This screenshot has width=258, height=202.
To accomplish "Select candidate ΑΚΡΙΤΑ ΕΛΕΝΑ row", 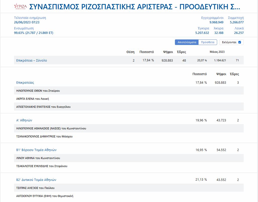I will point(33,99).
